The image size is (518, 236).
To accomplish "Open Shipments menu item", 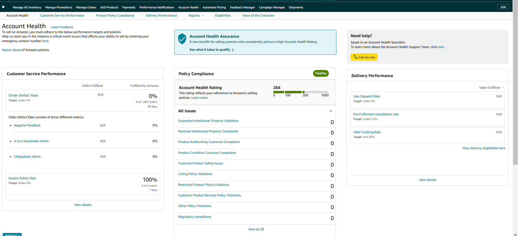I will [296, 7].
